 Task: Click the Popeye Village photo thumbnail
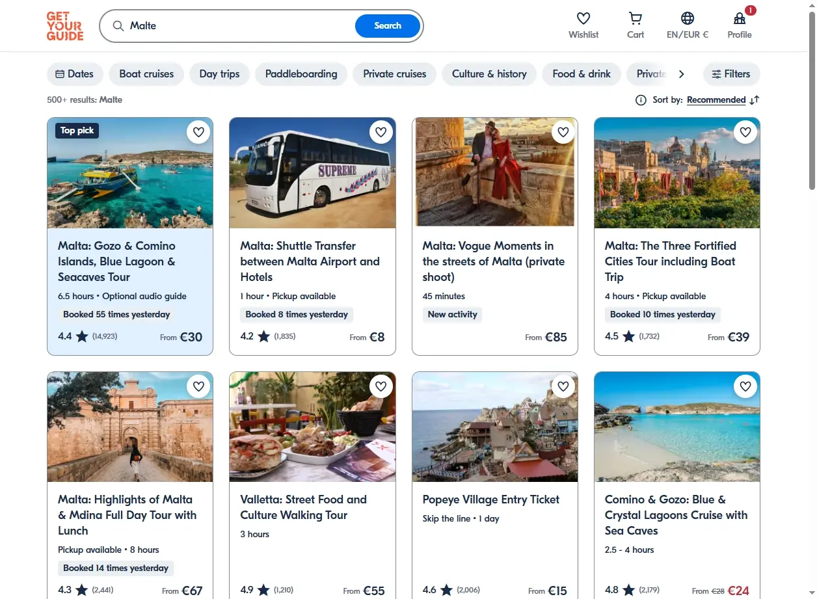tap(495, 427)
